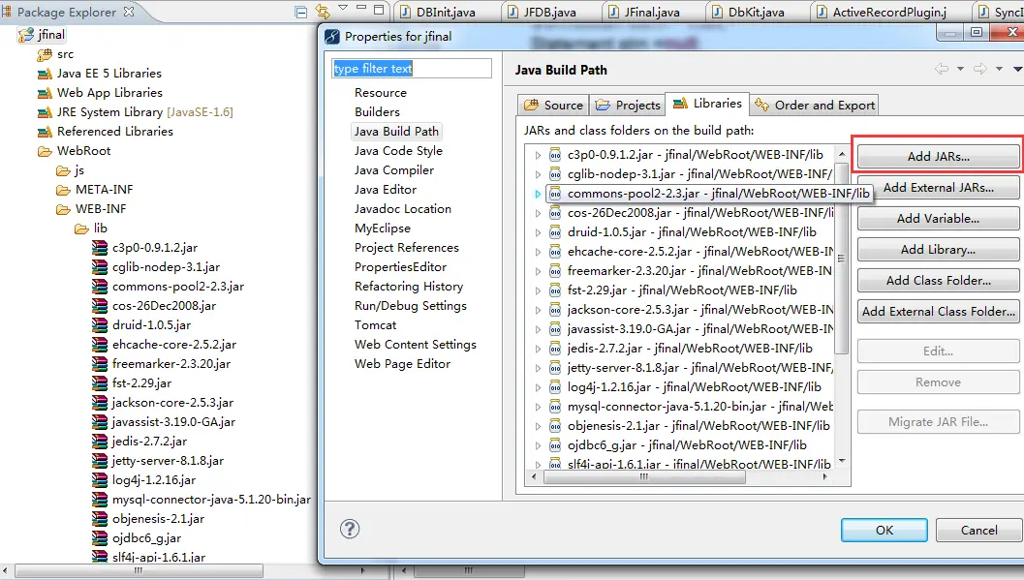Open the Package Explorer view menu triangle

click(x=343, y=8)
